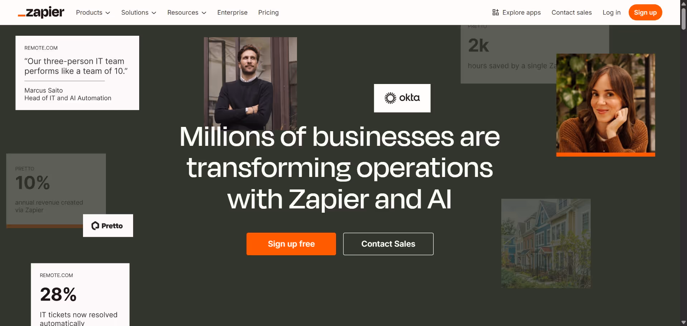Click the Contact sales header link
This screenshot has width=687, height=326.
click(x=571, y=13)
